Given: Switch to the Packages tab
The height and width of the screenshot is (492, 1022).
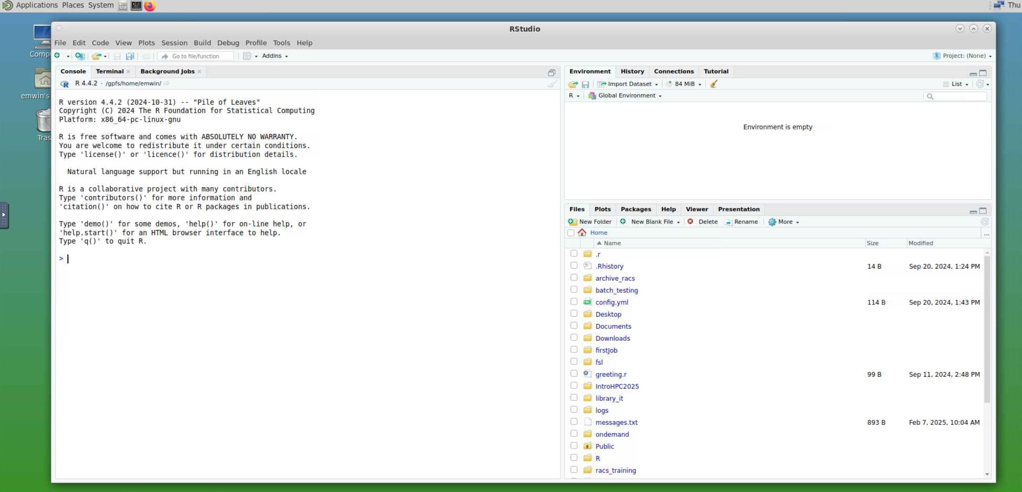Looking at the screenshot, I should pyautogui.click(x=635, y=209).
